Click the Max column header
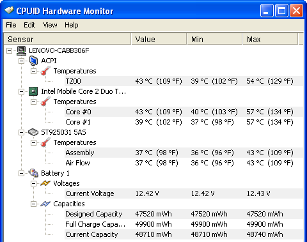The width and height of the screenshot is (307, 242). pos(271,39)
